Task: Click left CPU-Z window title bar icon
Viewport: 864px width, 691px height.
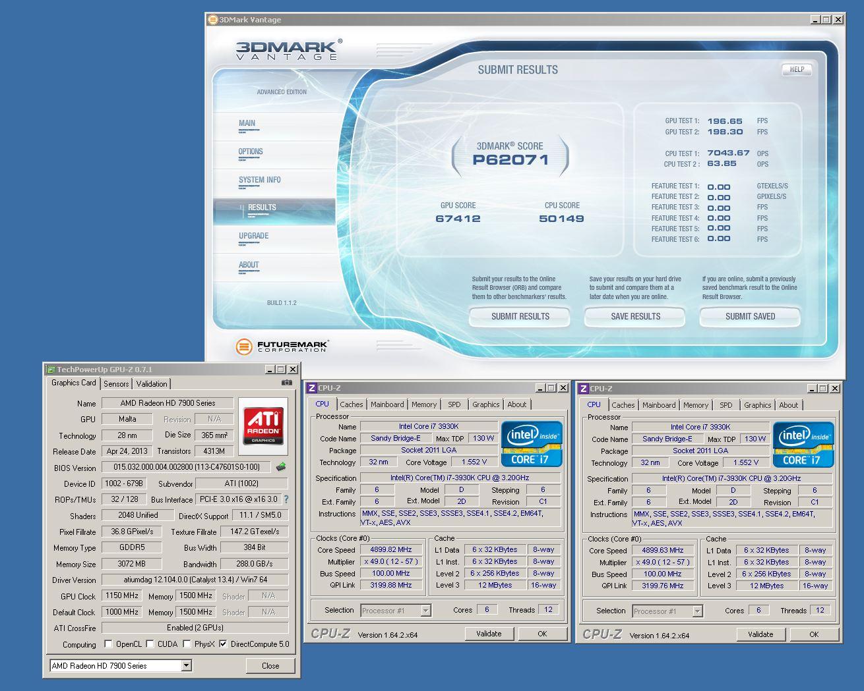Action: [x=312, y=388]
